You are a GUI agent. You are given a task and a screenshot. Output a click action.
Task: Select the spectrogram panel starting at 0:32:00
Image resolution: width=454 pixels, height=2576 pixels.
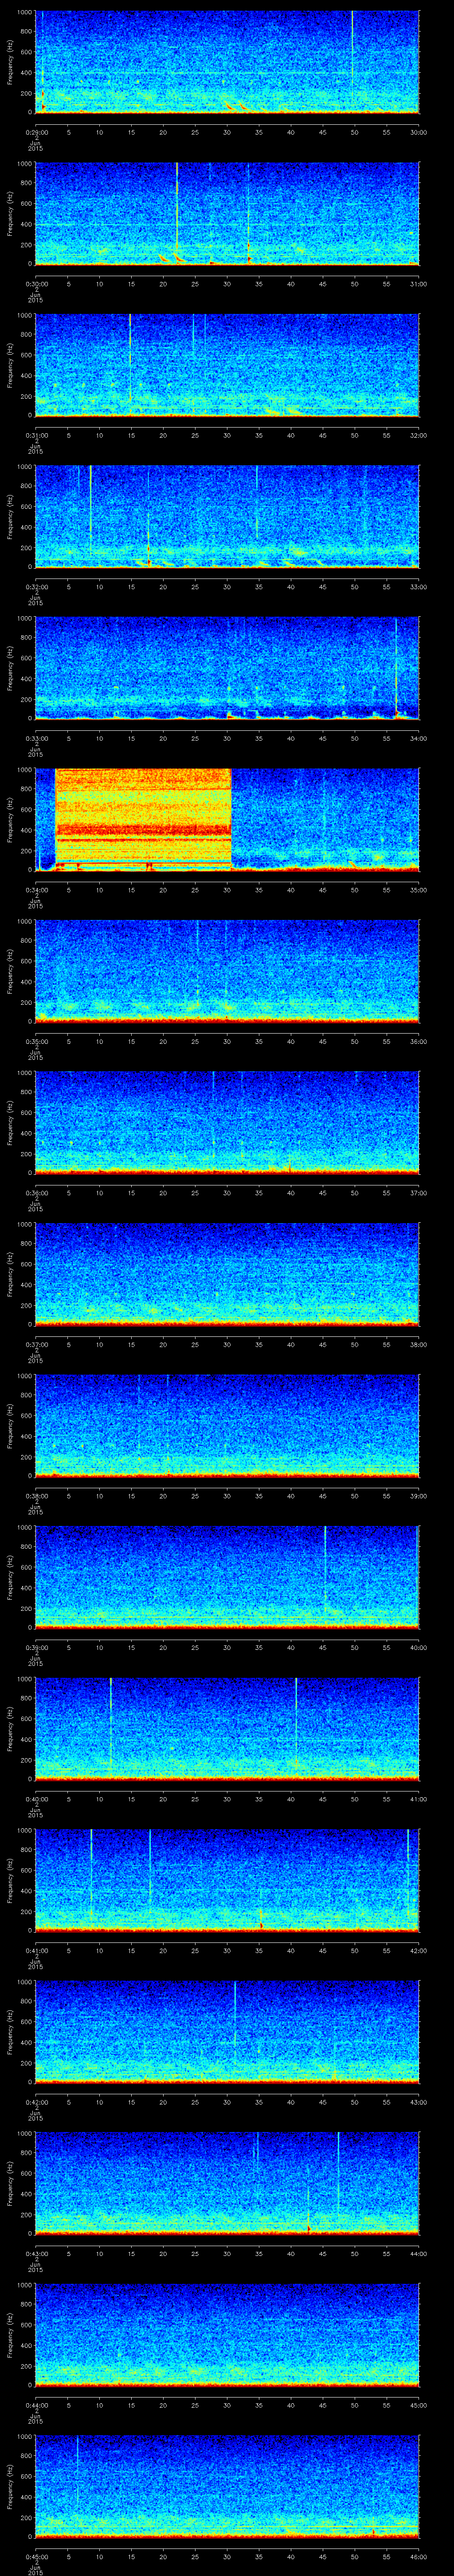click(x=227, y=517)
